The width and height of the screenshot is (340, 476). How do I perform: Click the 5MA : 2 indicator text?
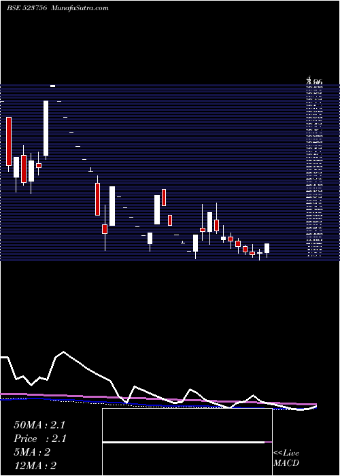coord(32,452)
